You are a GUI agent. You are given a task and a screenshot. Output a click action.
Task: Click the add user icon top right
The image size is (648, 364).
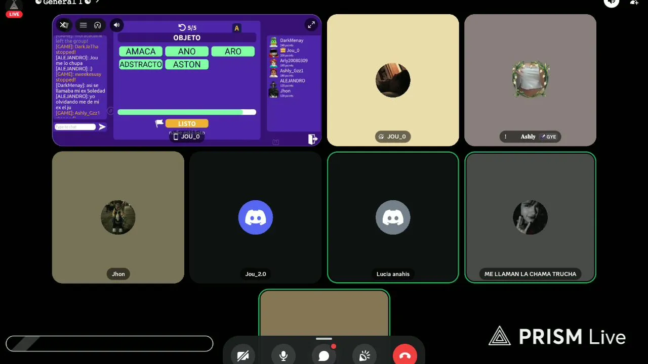click(x=634, y=2)
